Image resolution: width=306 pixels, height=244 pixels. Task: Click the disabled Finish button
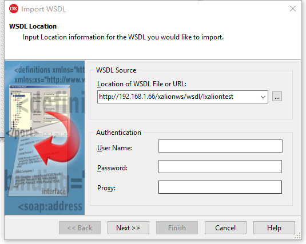click(x=177, y=227)
